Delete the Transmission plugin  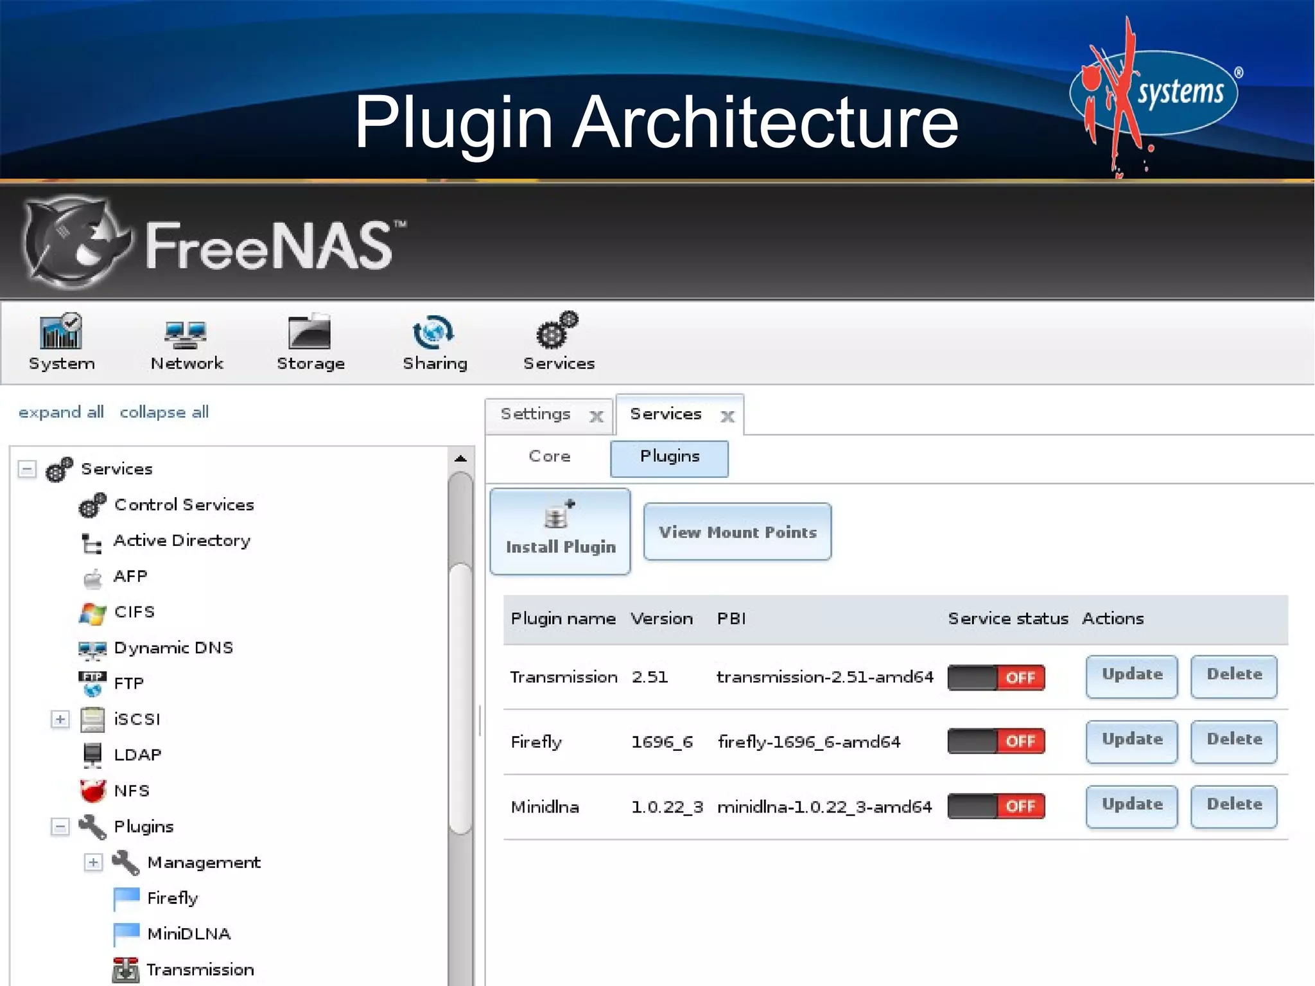click(x=1233, y=676)
